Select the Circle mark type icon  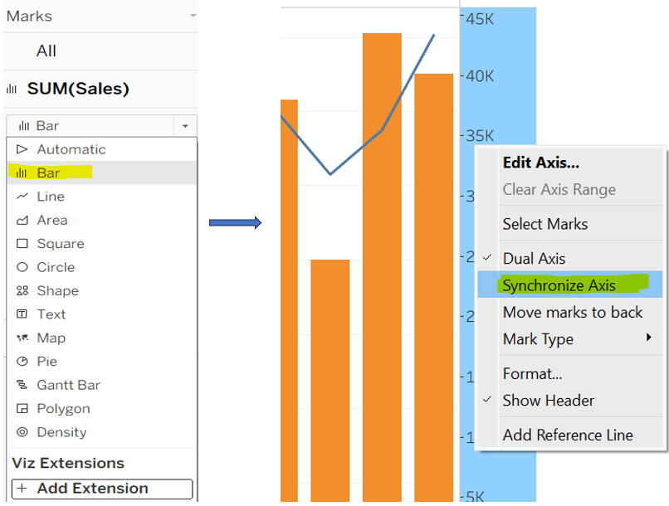tap(22, 267)
